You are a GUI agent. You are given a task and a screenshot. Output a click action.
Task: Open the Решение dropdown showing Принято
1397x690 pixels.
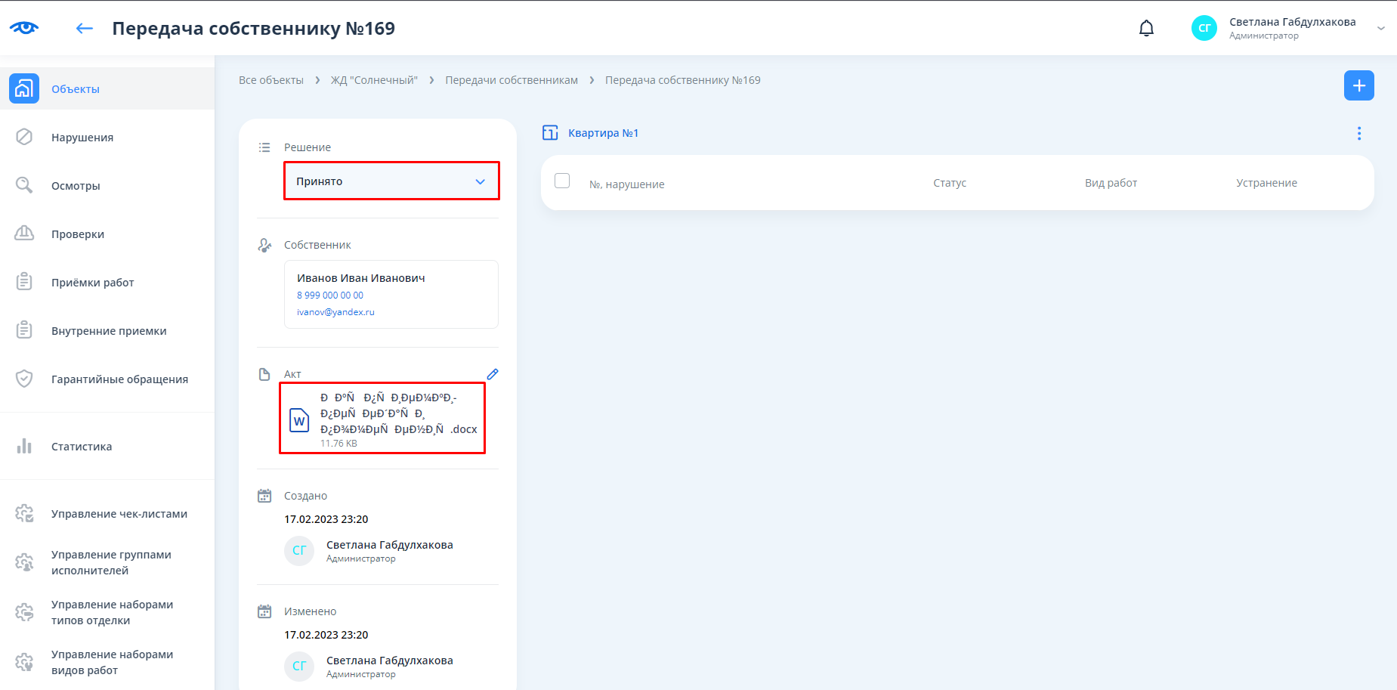(x=391, y=181)
